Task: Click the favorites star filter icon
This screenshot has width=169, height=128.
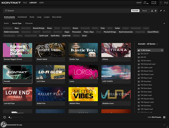Action: pos(155,11)
